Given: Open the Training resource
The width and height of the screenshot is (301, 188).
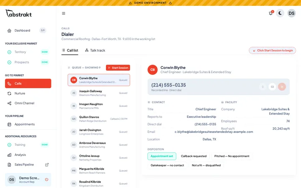Looking at the screenshot, I should [28, 145].
